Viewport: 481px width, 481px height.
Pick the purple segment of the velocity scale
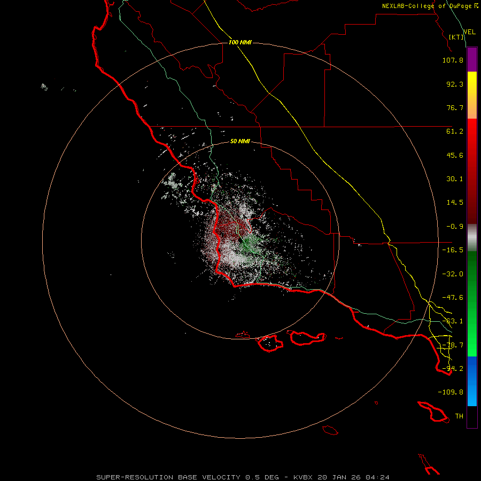click(x=472, y=60)
